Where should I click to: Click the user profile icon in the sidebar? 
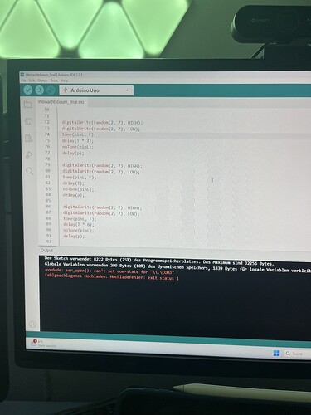point(32,324)
